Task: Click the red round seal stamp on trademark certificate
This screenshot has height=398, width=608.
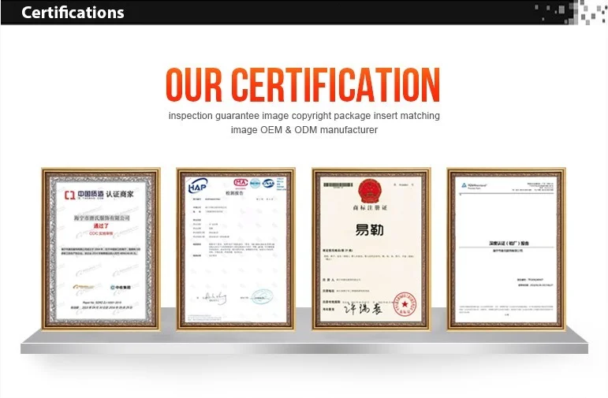Action: click(405, 304)
